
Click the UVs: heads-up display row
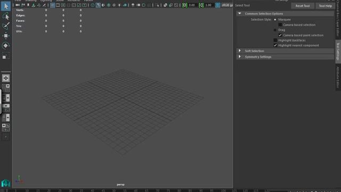tap(49, 31)
